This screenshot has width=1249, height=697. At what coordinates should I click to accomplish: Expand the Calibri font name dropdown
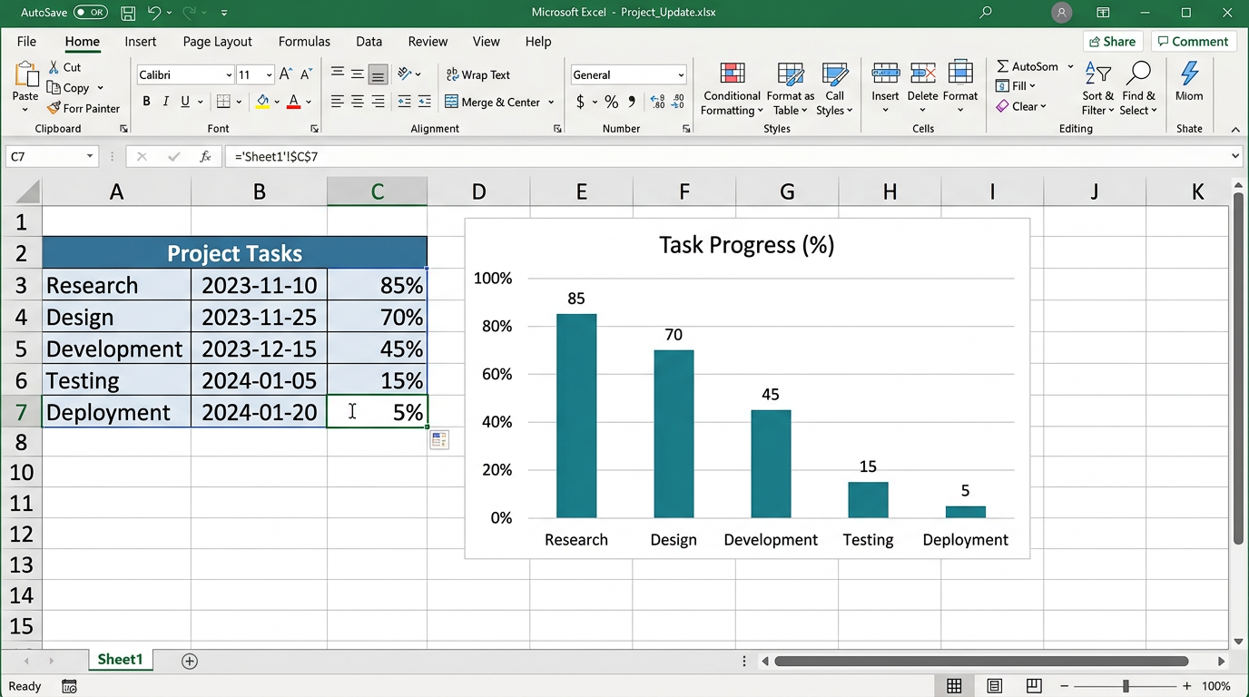coord(229,75)
